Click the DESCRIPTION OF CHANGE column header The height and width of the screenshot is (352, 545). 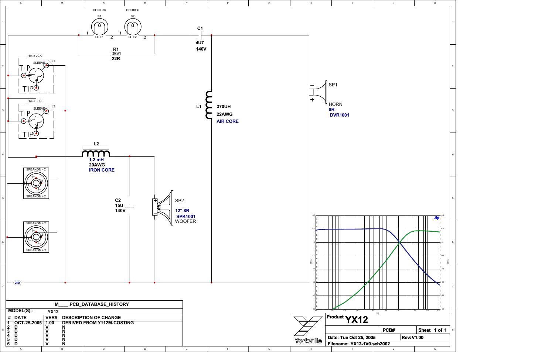pyautogui.click(x=91, y=318)
